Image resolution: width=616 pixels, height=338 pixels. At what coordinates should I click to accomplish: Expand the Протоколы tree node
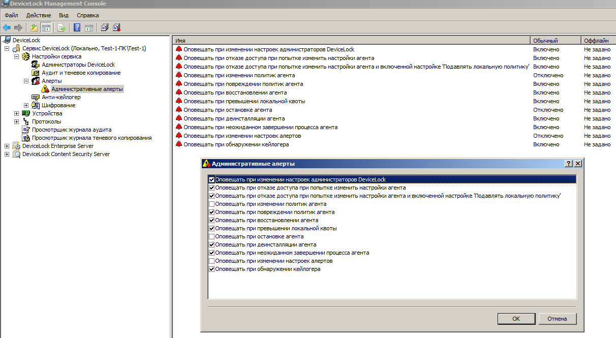pos(16,121)
